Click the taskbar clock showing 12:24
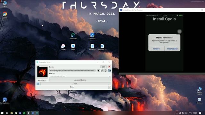The width and height of the screenshot is (205, 115). pyautogui.click(x=195, y=113)
